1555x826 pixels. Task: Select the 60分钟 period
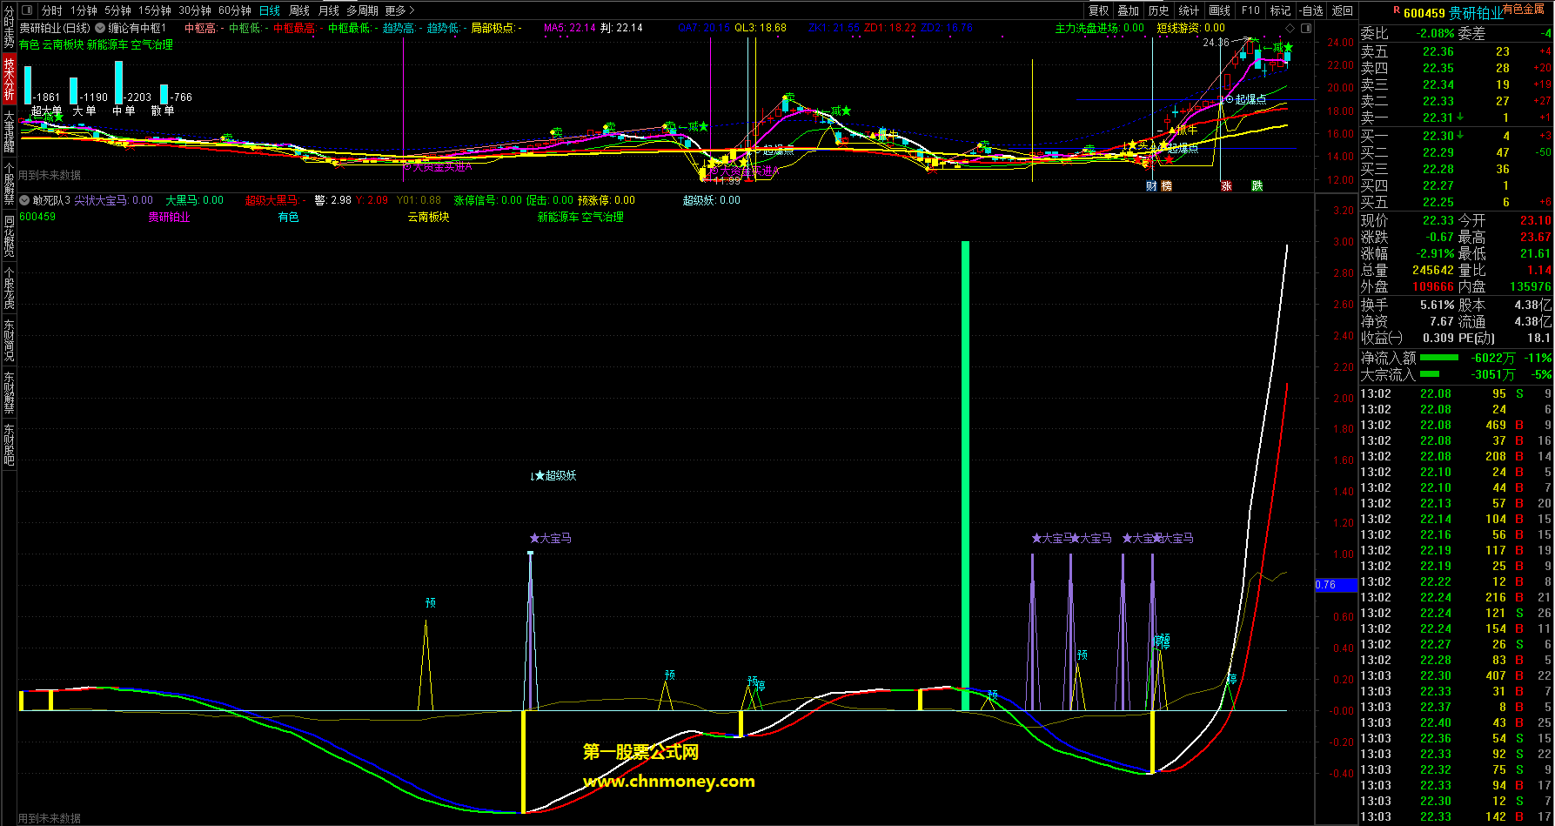pyautogui.click(x=235, y=10)
